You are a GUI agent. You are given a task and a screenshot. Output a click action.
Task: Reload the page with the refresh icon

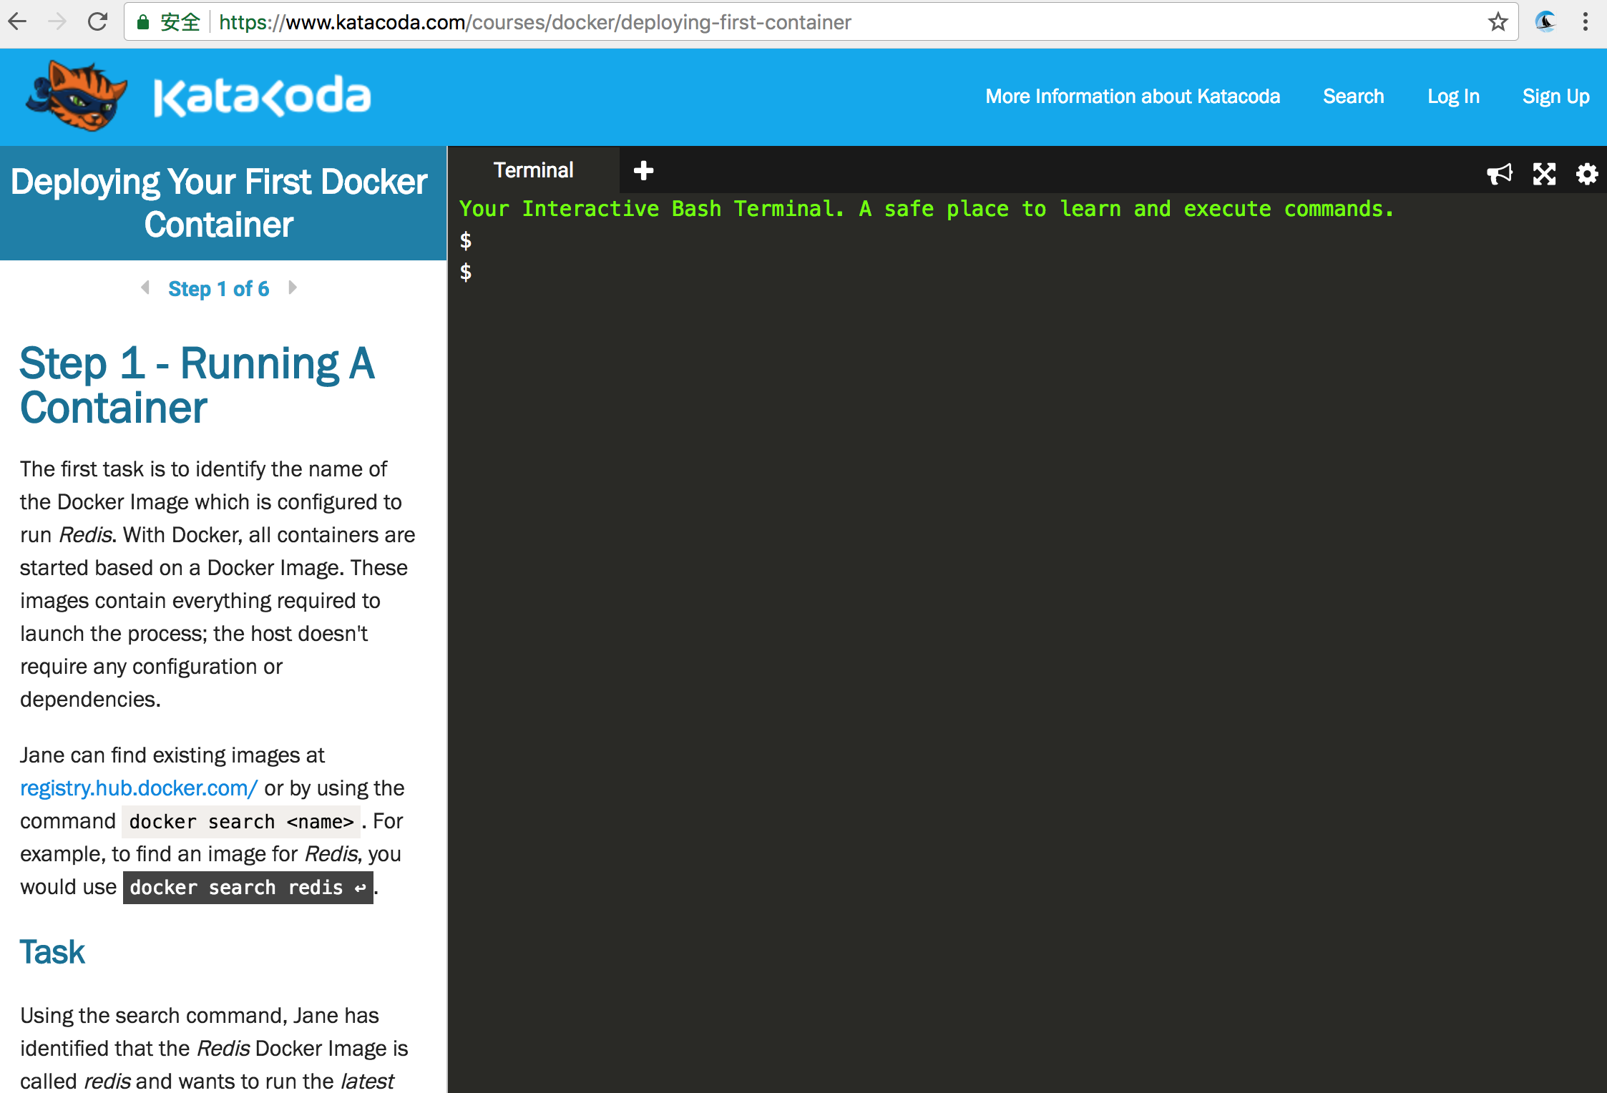click(97, 22)
